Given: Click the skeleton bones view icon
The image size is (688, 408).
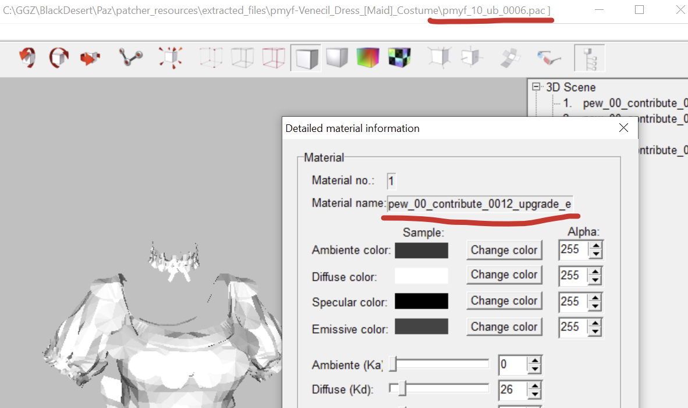Looking at the screenshot, I should [131, 57].
